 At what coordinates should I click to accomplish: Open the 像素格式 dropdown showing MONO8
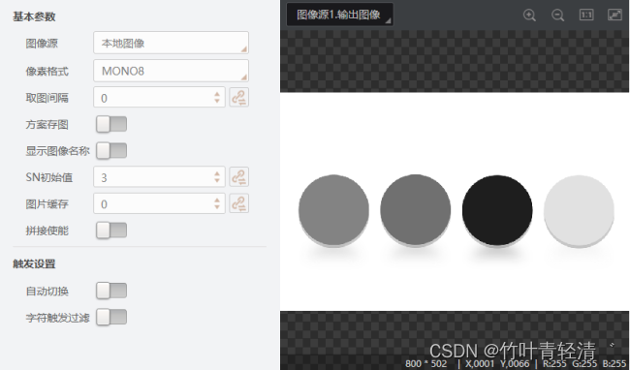(172, 71)
